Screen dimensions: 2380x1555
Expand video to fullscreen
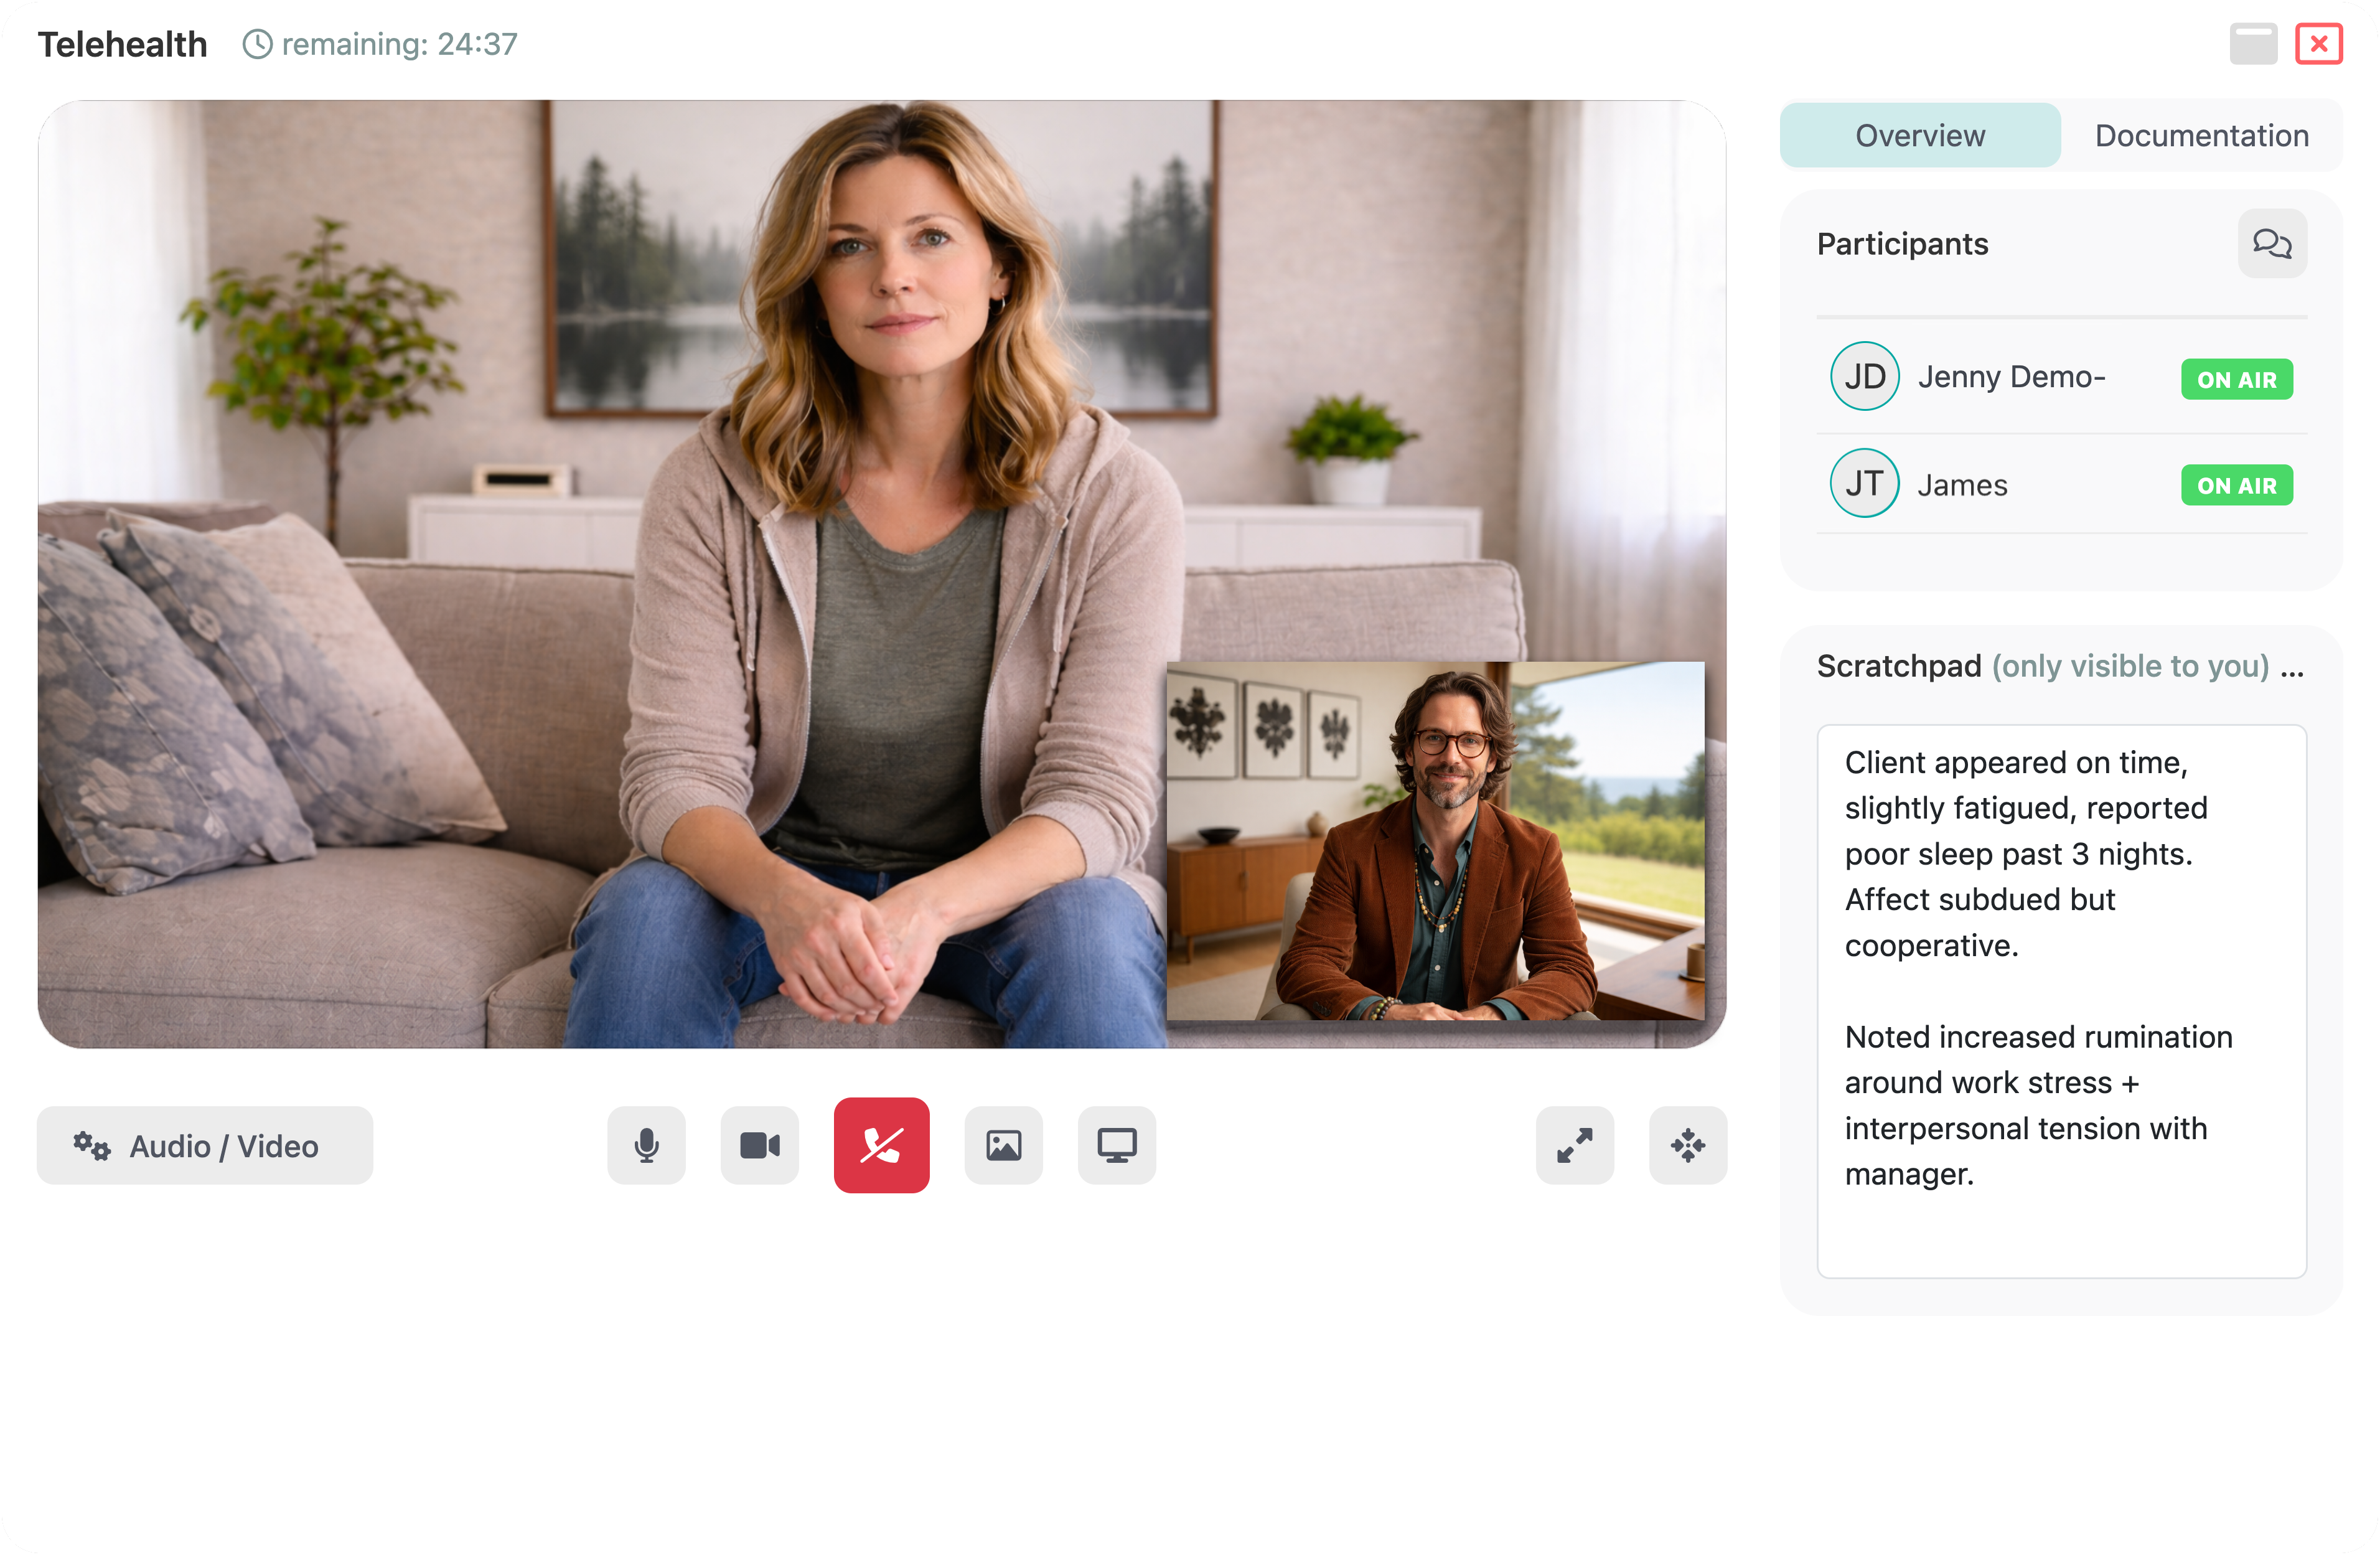click(x=1574, y=1145)
